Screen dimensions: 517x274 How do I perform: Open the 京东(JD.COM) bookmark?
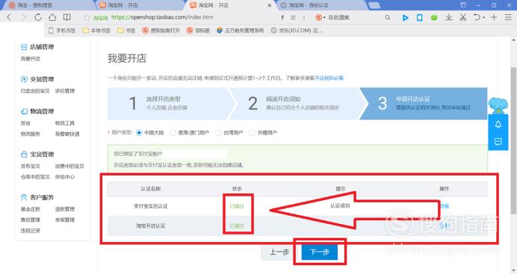297,31
